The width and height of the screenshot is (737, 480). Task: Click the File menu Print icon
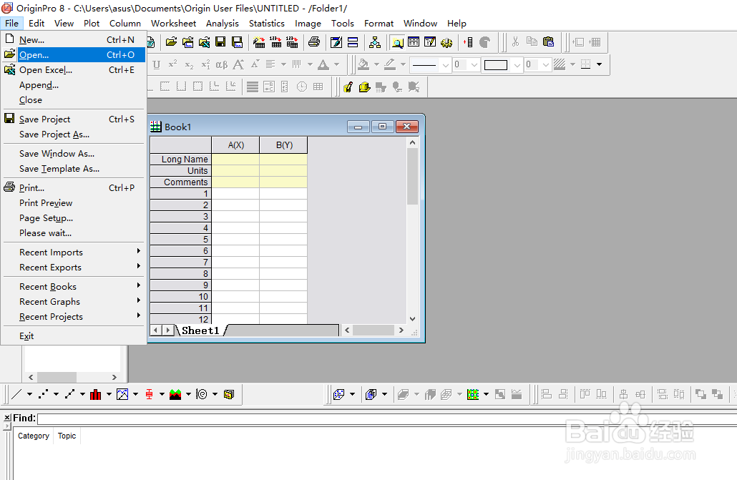(9, 187)
